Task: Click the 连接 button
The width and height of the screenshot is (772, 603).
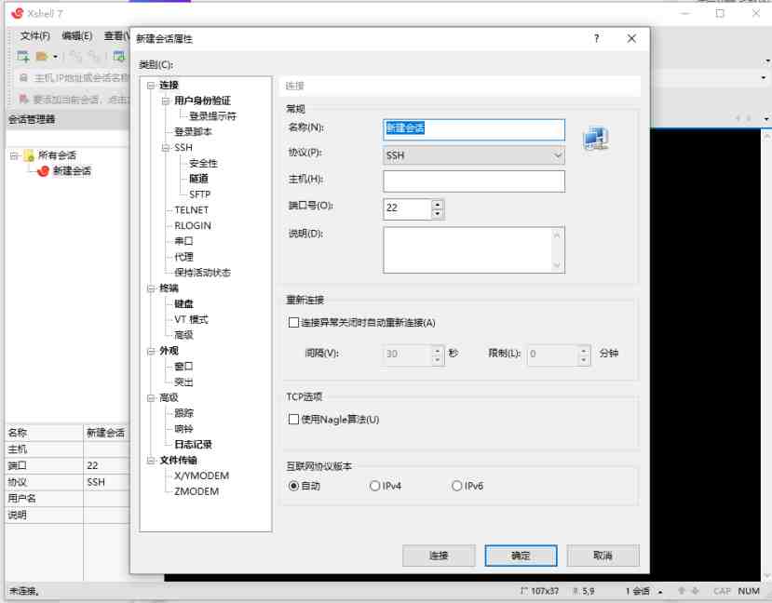Action: [438, 555]
